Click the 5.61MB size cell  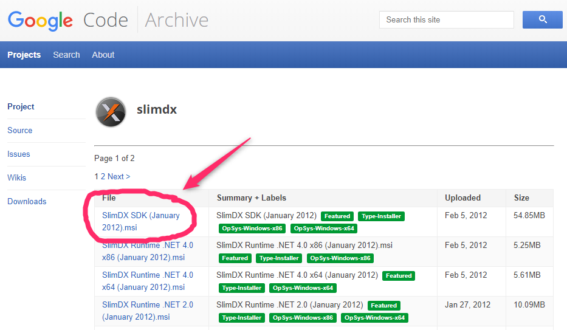(527, 275)
